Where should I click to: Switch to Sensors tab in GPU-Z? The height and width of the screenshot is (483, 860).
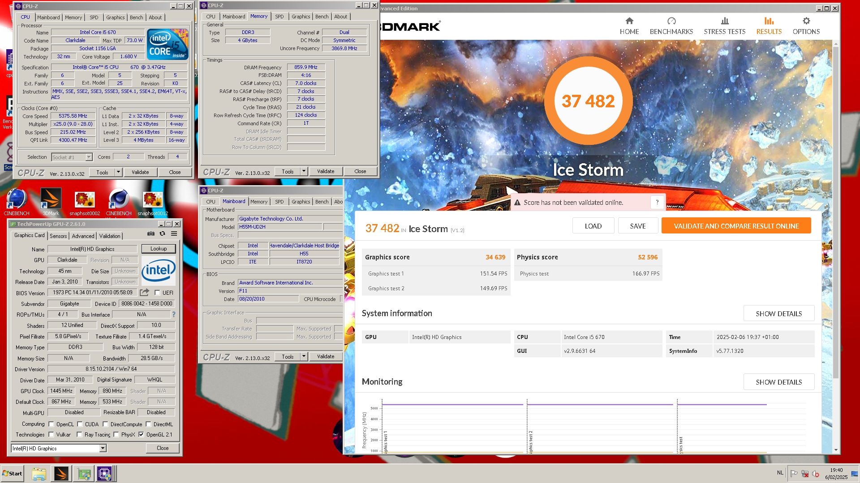pyautogui.click(x=58, y=236)
